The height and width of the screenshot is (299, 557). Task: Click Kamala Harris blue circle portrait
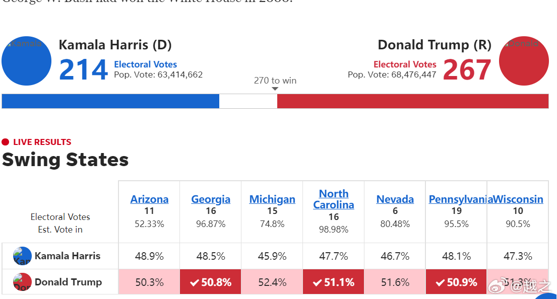click(27, 61)
